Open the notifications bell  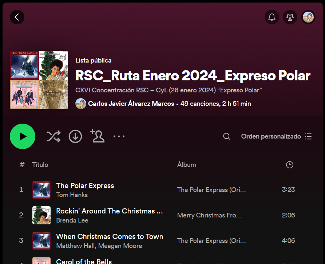click(272, 17)
